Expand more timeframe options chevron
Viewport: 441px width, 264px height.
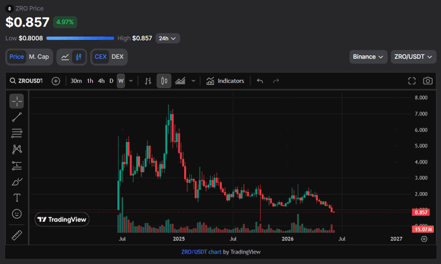(x=131, y=81)
